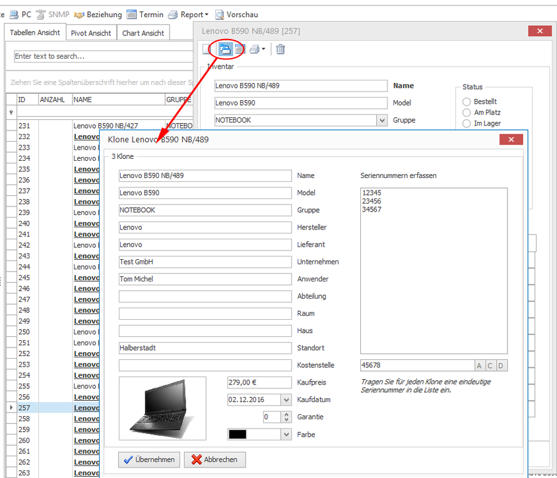This screenshot has width=557, height=478.
Task: Click the Unternehmen field showing Test GmbH
Action: [x=205, y=262]
